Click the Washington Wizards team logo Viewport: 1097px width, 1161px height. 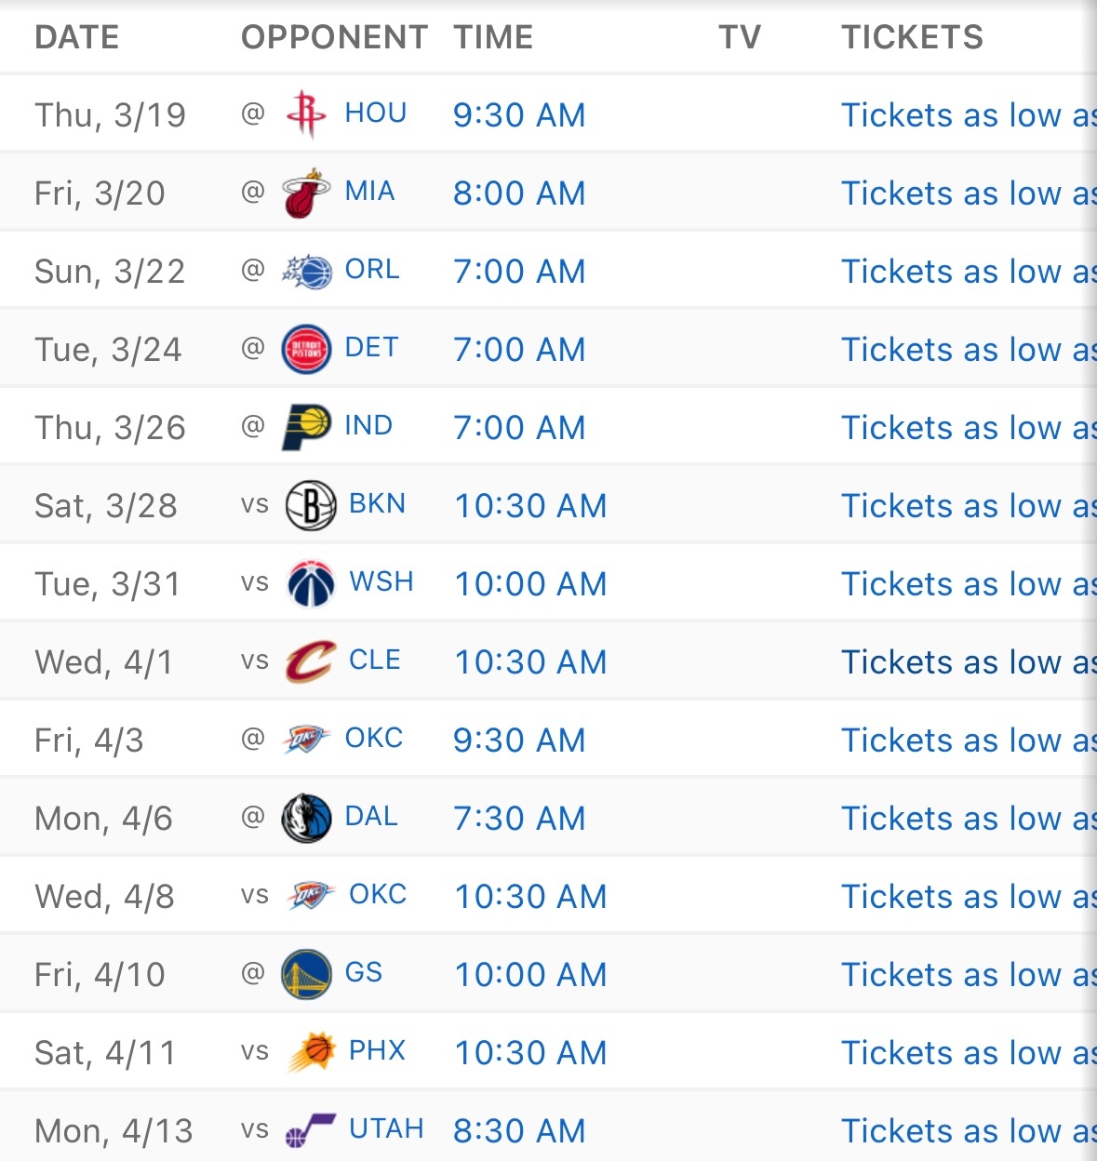pos(311,584)
